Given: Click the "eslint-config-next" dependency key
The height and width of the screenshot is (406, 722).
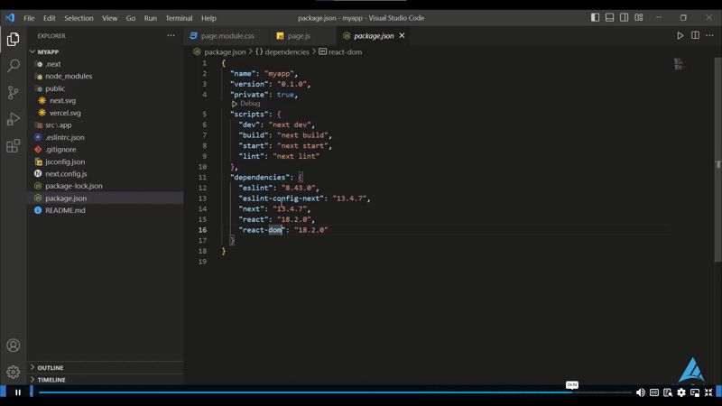Looking at the screenshot, I should point(282,198).
